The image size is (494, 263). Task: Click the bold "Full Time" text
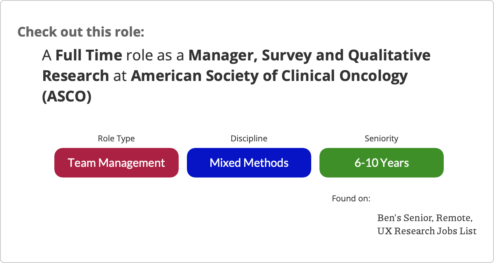[89, 55]
